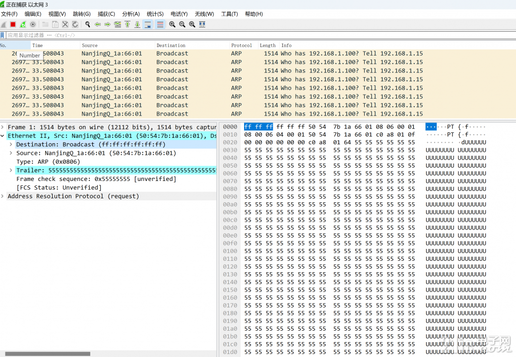Restart the current capture
This screenshot has width=516, height=357.
tap(23, 24)
